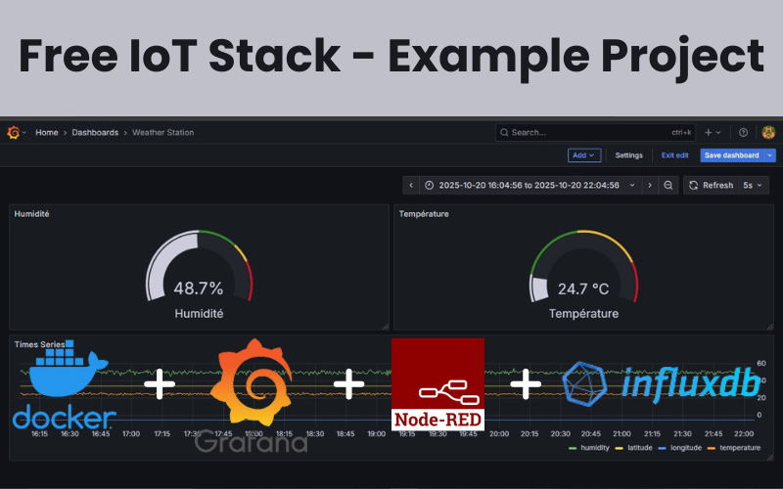The width and height of the screenshot is (783, 489).
Task: Click the zoom out time range icon
Action: [x=668, y=185]
